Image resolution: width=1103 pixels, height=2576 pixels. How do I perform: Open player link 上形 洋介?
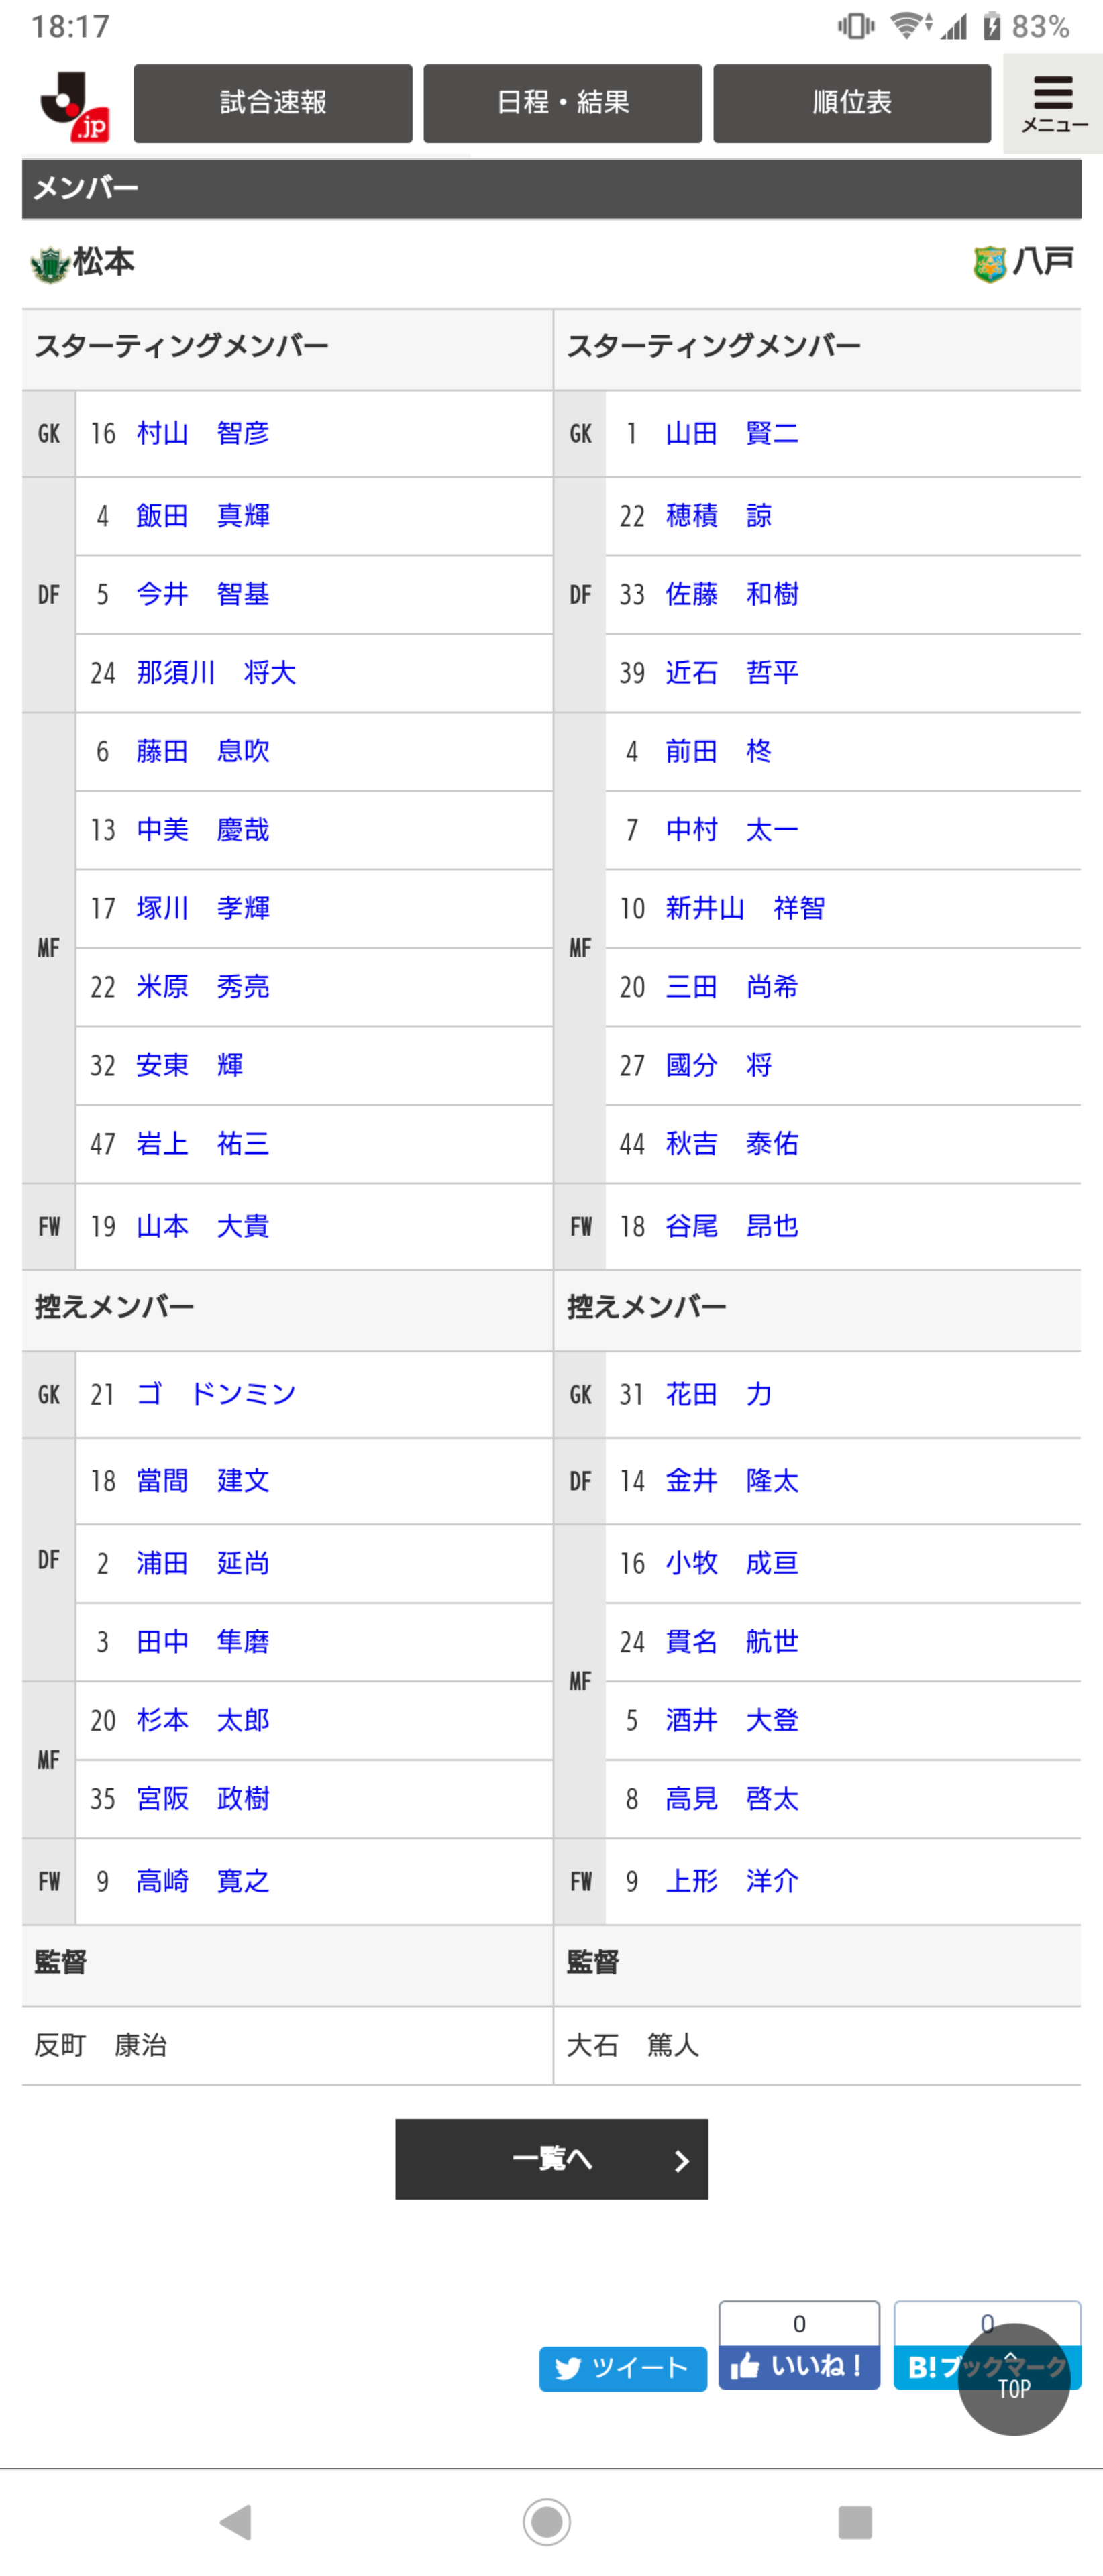click(x=732, y=1881)
